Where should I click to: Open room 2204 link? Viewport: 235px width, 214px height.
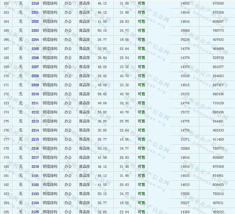[x=35, y=40]
